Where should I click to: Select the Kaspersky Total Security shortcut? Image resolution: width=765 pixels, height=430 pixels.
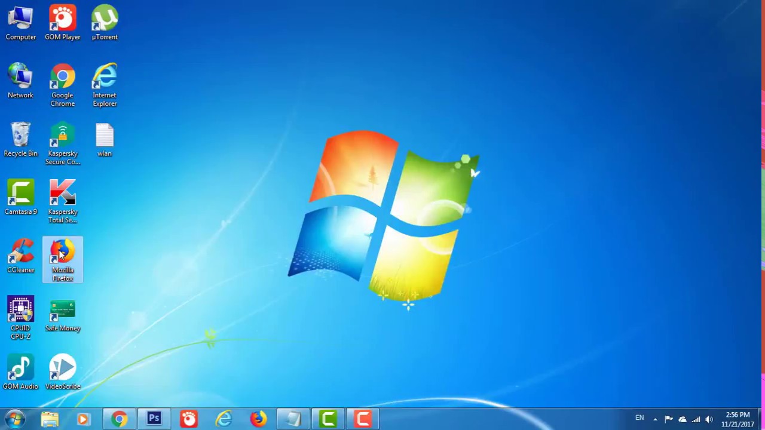coord(63,202)
